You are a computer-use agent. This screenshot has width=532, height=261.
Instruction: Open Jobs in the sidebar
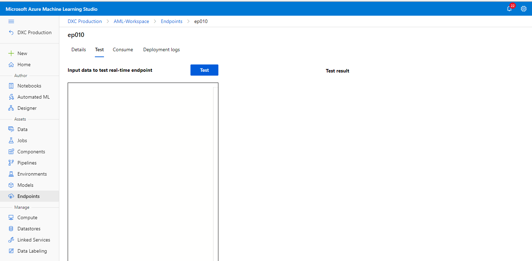[22, 140]
